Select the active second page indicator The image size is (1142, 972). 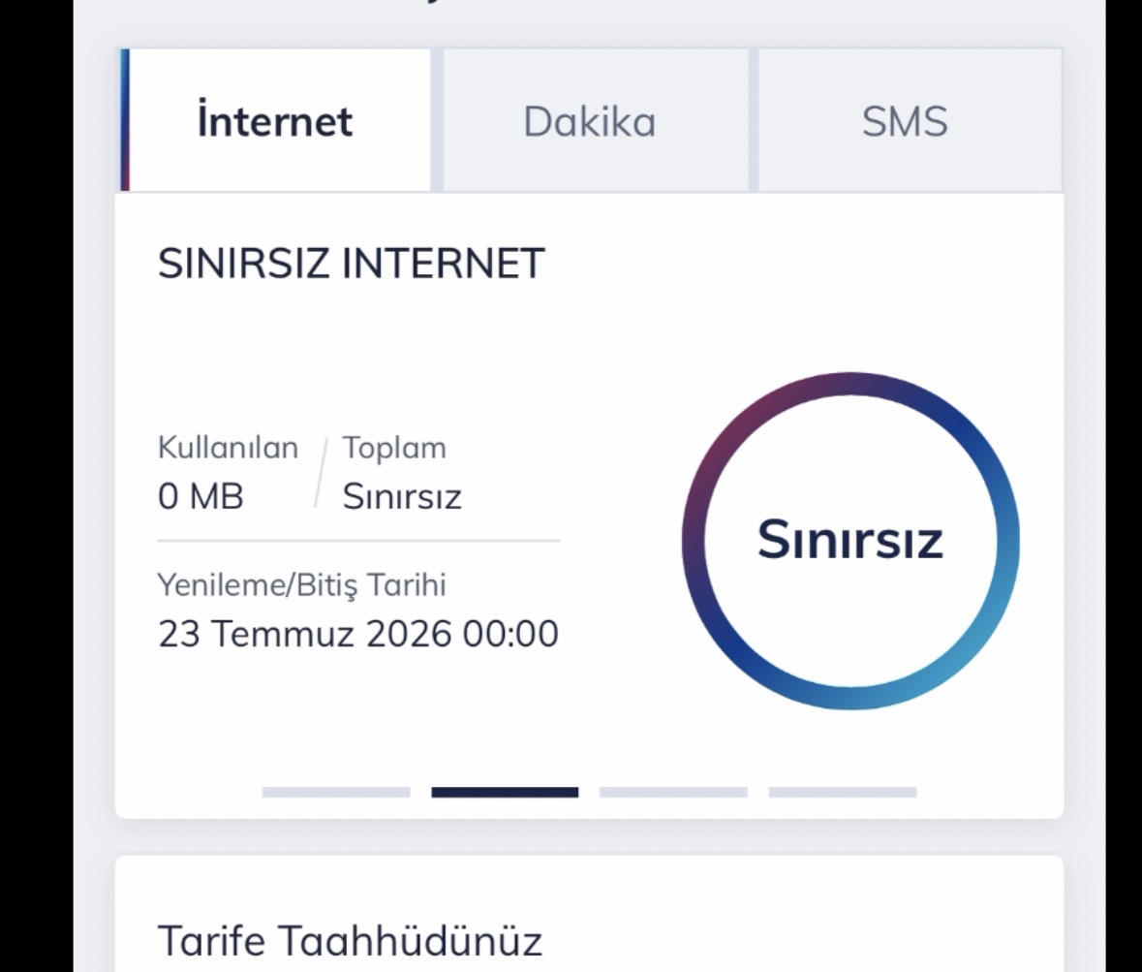[505, 792]
